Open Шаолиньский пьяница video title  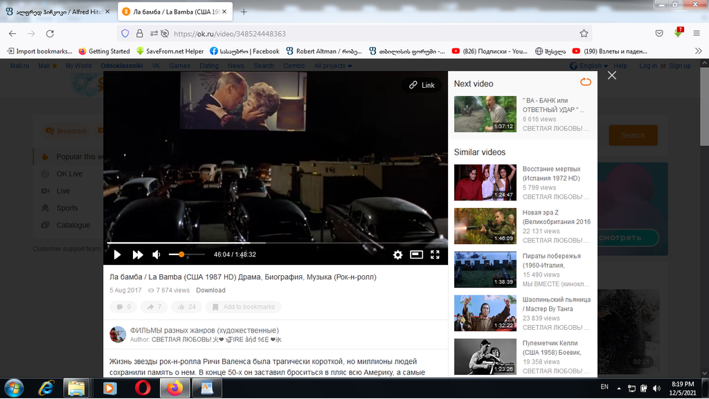pyautogui.click(x=557, y=304)
